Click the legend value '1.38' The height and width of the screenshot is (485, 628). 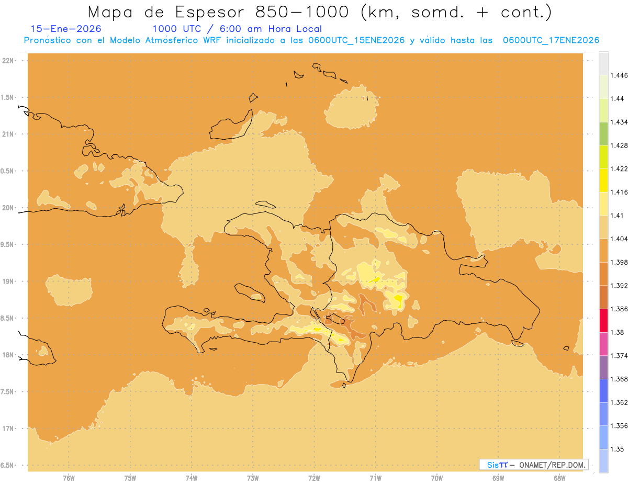click(x=618, y=332)
